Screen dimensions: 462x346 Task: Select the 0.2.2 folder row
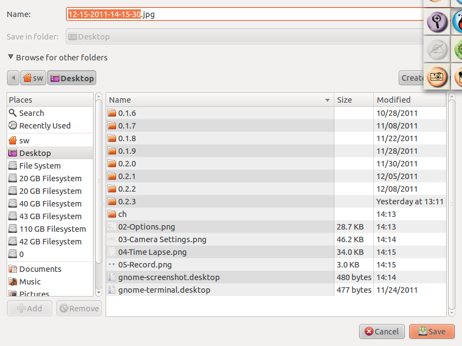(276, 189)
